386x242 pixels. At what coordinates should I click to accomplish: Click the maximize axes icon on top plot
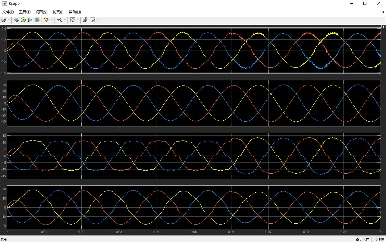click(384, 26)
